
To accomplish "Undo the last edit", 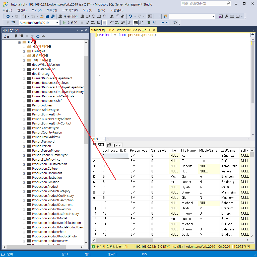I will pyautogui.click(x=131, y=16).
